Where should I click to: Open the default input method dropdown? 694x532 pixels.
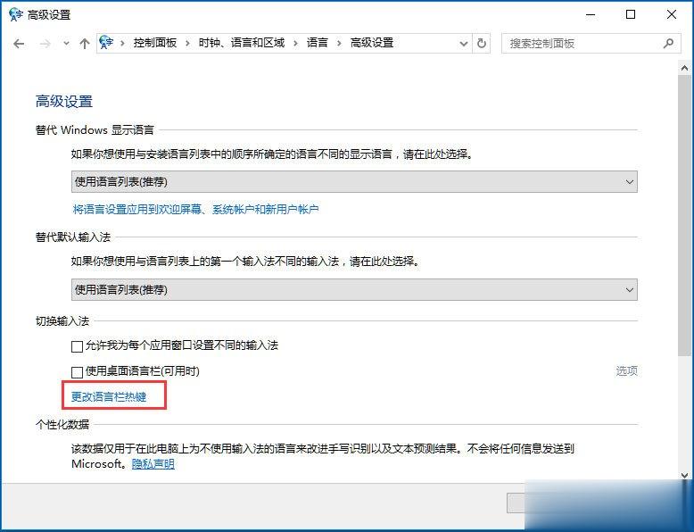click(x=354, y=290)
